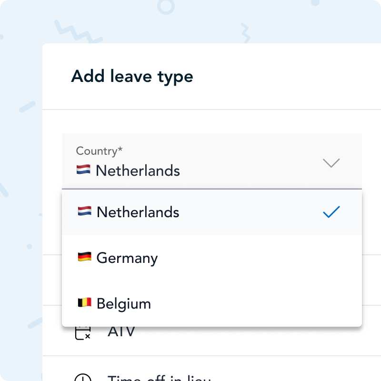This screenshot has height=381, width=381.
Task: Collapse the Country dropdown via its chevron
Action: [331, 162]
